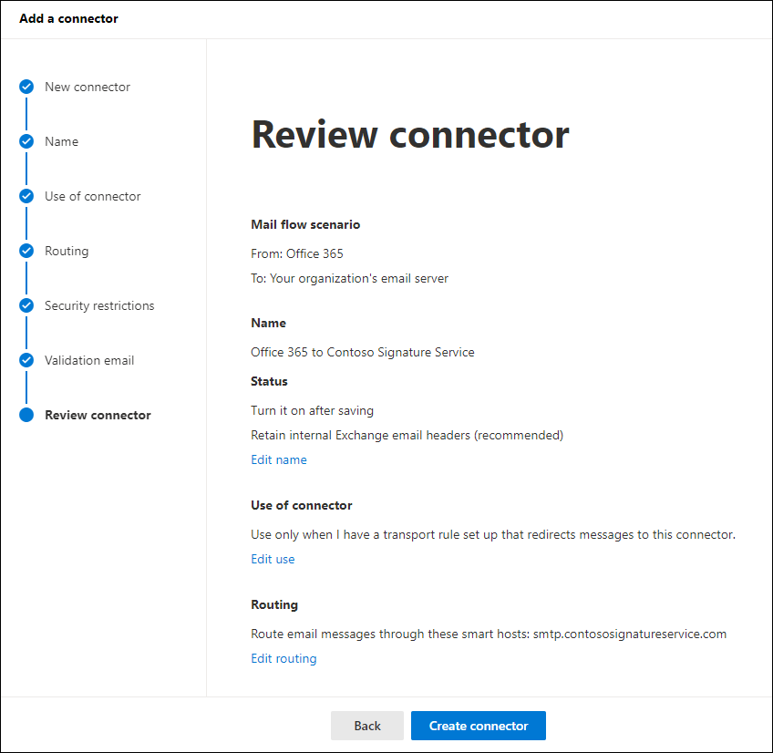This screenshot has width=773, height=753.
Task: Click the checkmark icon for Use of connector
Action: click(x=26, y=196)
